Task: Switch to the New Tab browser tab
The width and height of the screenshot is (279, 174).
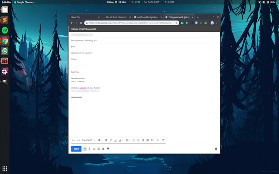Action: [x=85, y=17]
